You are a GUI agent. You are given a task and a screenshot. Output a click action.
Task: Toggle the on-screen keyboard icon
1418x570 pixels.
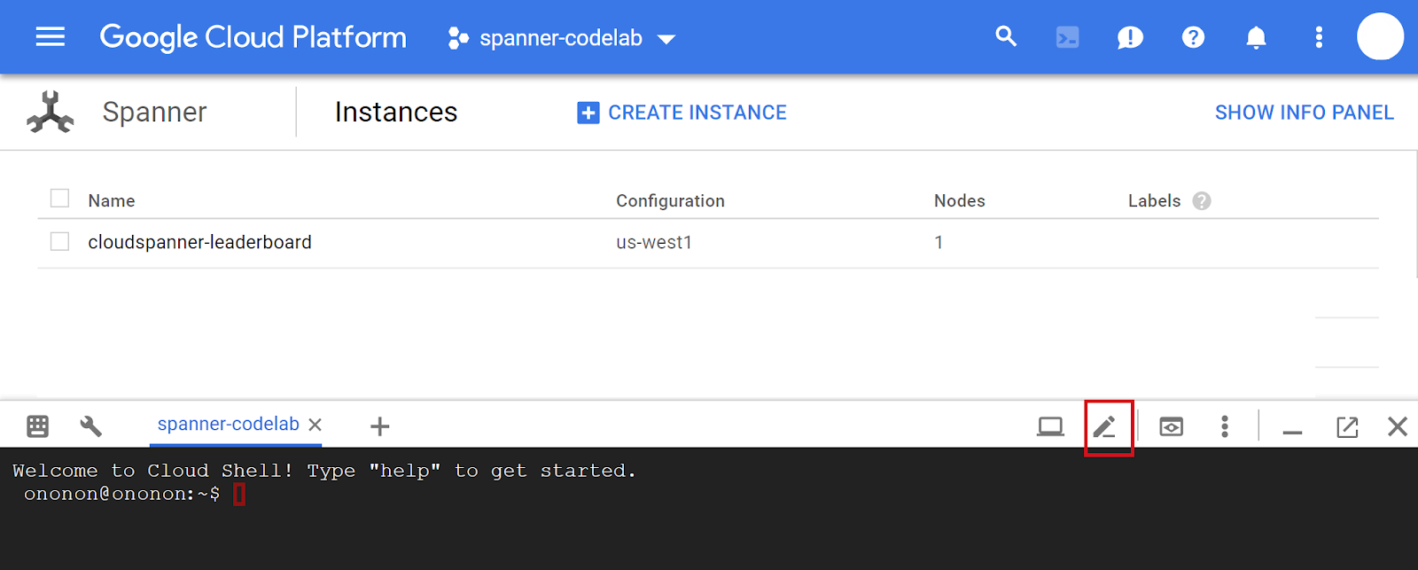[x=37, y=426]
